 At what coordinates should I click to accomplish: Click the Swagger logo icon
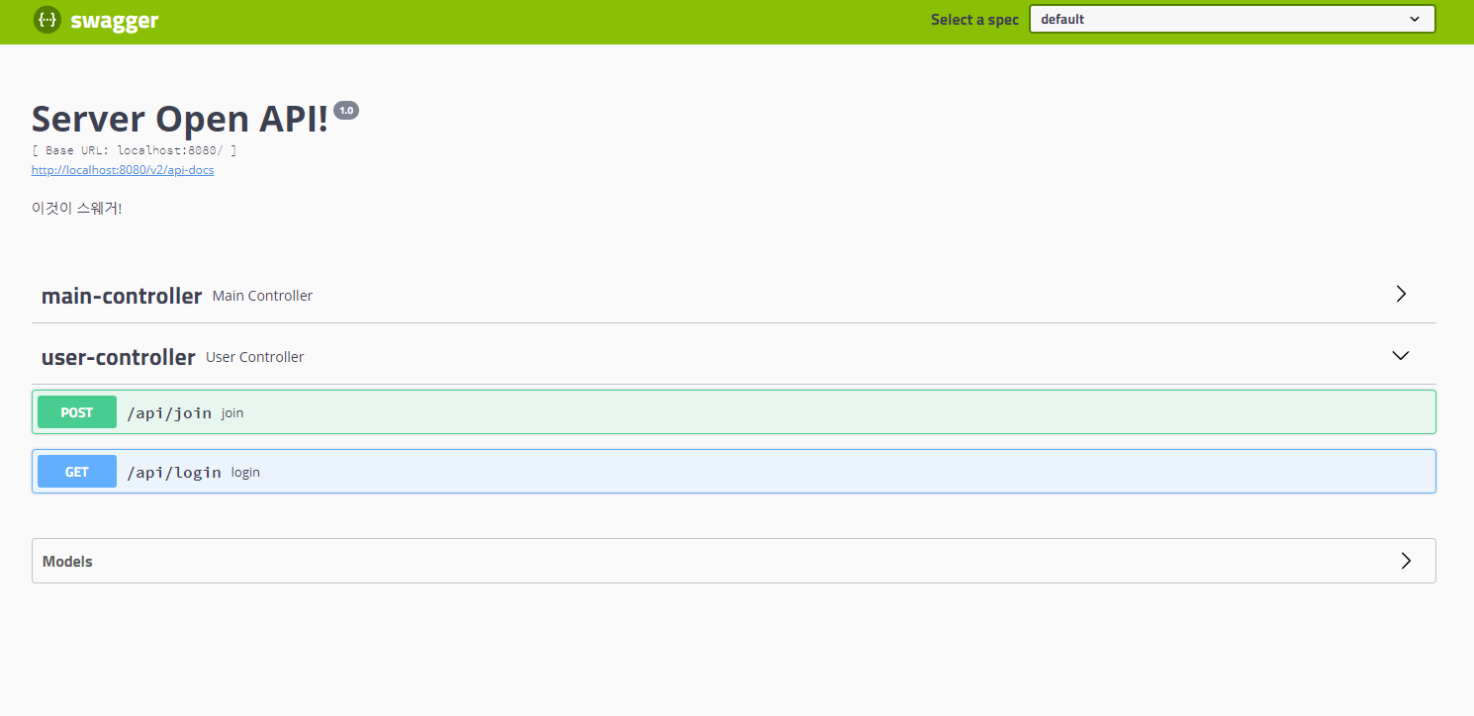coord(47,19)
